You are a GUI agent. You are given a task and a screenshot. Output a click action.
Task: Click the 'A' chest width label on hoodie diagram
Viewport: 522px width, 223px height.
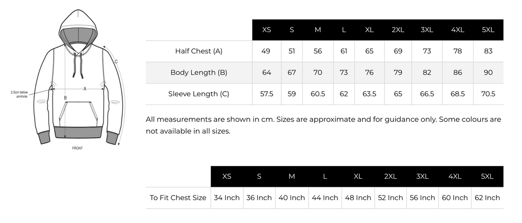85,88
